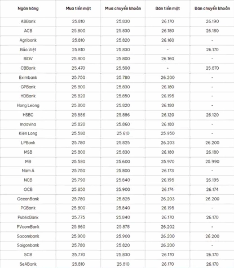This screenshot has width=234, height=268.
Task: Select Kiên Long sell cash value 25.950
Action: (167, 133)
